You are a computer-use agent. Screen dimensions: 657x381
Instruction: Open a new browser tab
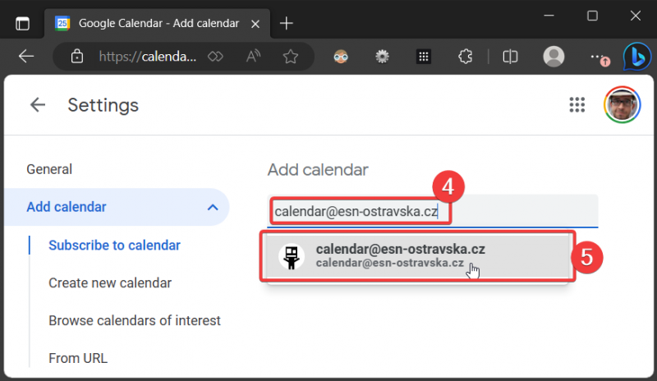286,23
